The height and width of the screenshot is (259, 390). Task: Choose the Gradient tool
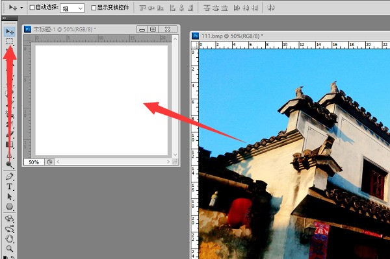pos(10,145)
